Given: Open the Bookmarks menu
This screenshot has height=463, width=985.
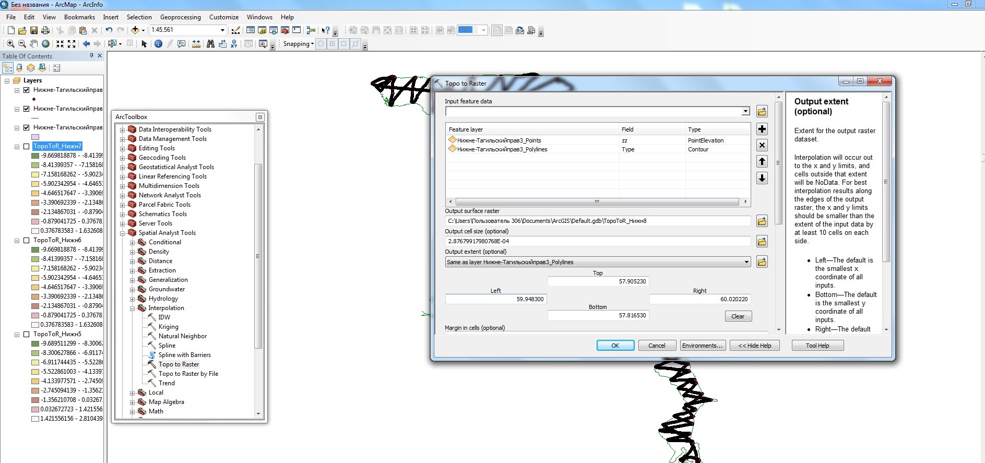Looking at the screenshot, I should point(79,17).
